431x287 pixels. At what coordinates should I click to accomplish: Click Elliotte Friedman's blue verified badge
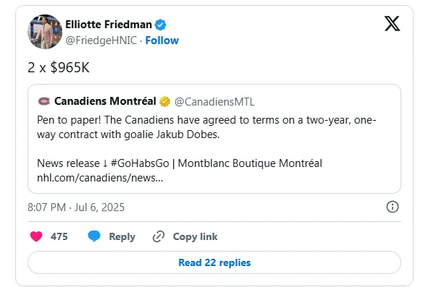pos(161,25)
